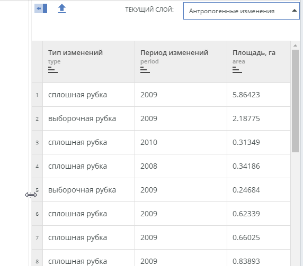Click the vertical scrollbar thumb
Screen dimensions: 303x266
295,101
